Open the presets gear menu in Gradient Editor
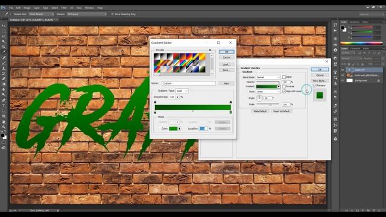This screenshot has width=386, height=217. pos(210,50)
